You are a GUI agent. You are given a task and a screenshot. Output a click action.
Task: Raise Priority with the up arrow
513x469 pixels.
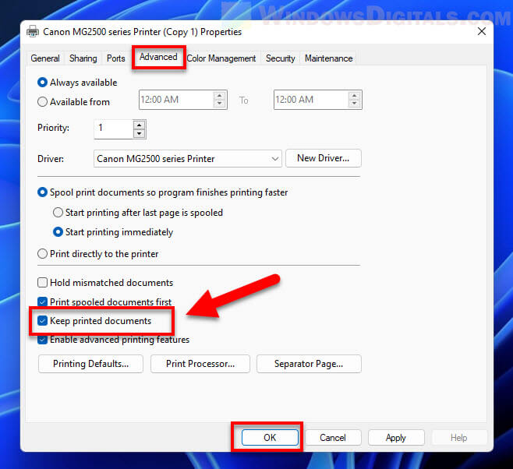click(140, 125)
